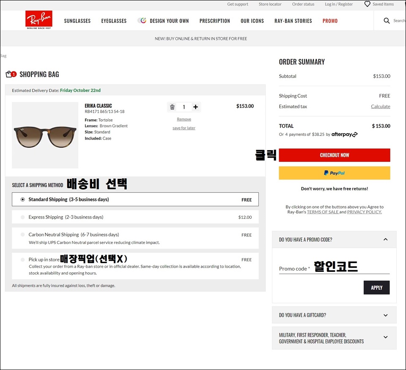Click the Search field text
406x370 pixels.
399,21
